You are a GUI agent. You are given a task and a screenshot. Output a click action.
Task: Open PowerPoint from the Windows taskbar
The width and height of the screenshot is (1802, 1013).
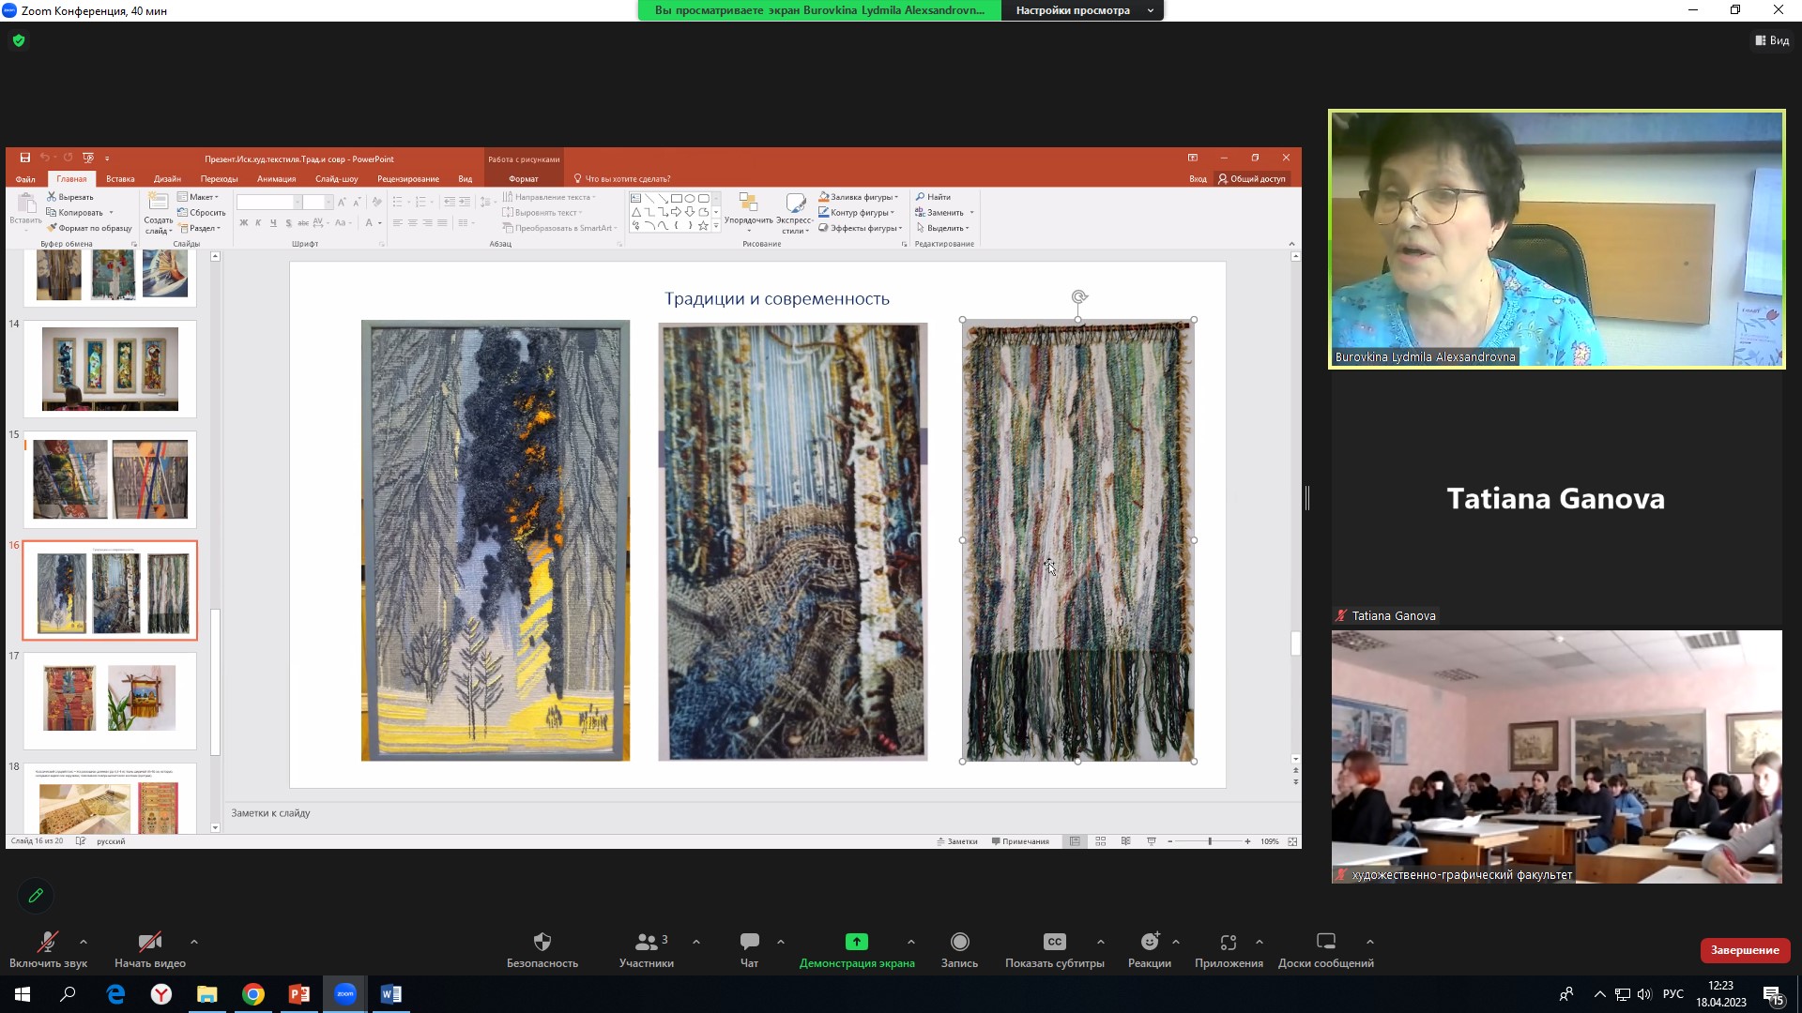pos(299,994)
